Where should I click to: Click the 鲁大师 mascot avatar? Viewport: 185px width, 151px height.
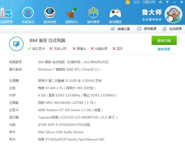pos(173,14)
